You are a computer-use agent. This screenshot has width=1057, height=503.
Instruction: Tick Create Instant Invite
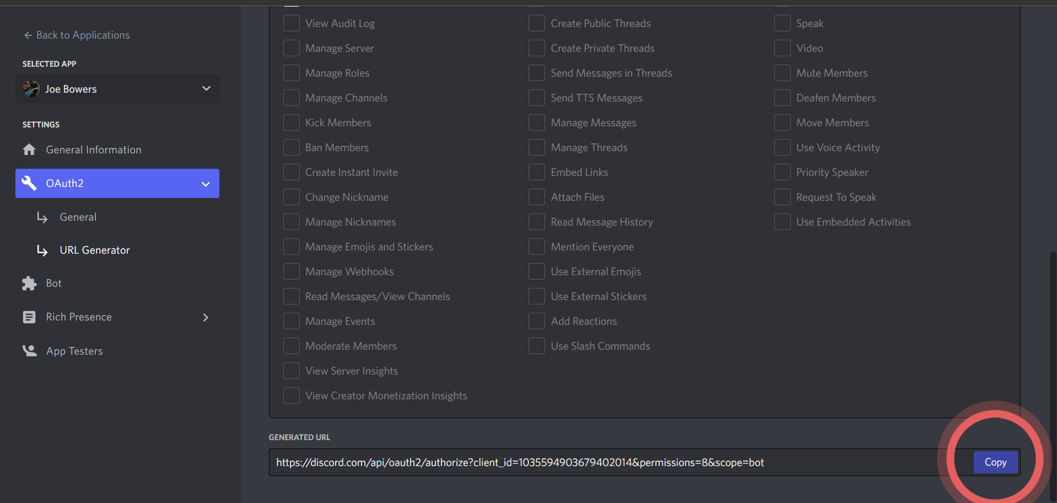292,172
